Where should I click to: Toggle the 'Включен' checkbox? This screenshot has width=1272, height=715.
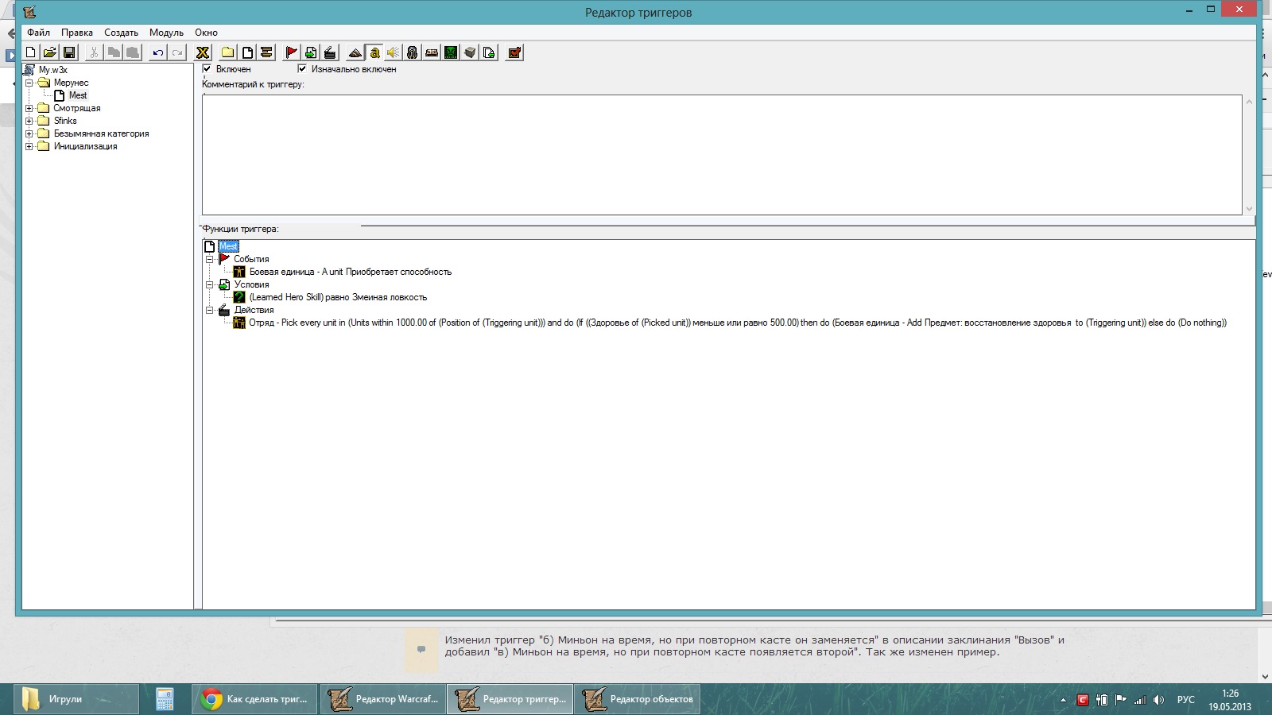pos(207,69)
